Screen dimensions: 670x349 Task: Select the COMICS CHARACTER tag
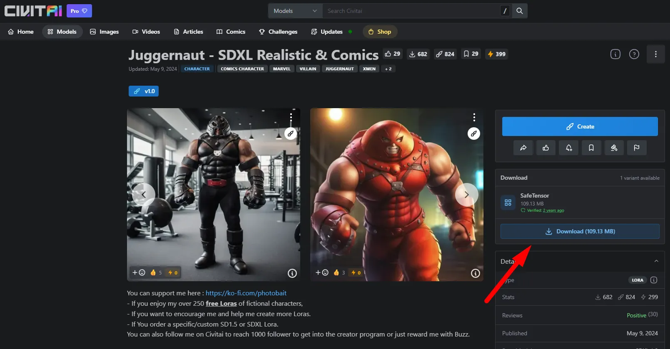[242, 69]
